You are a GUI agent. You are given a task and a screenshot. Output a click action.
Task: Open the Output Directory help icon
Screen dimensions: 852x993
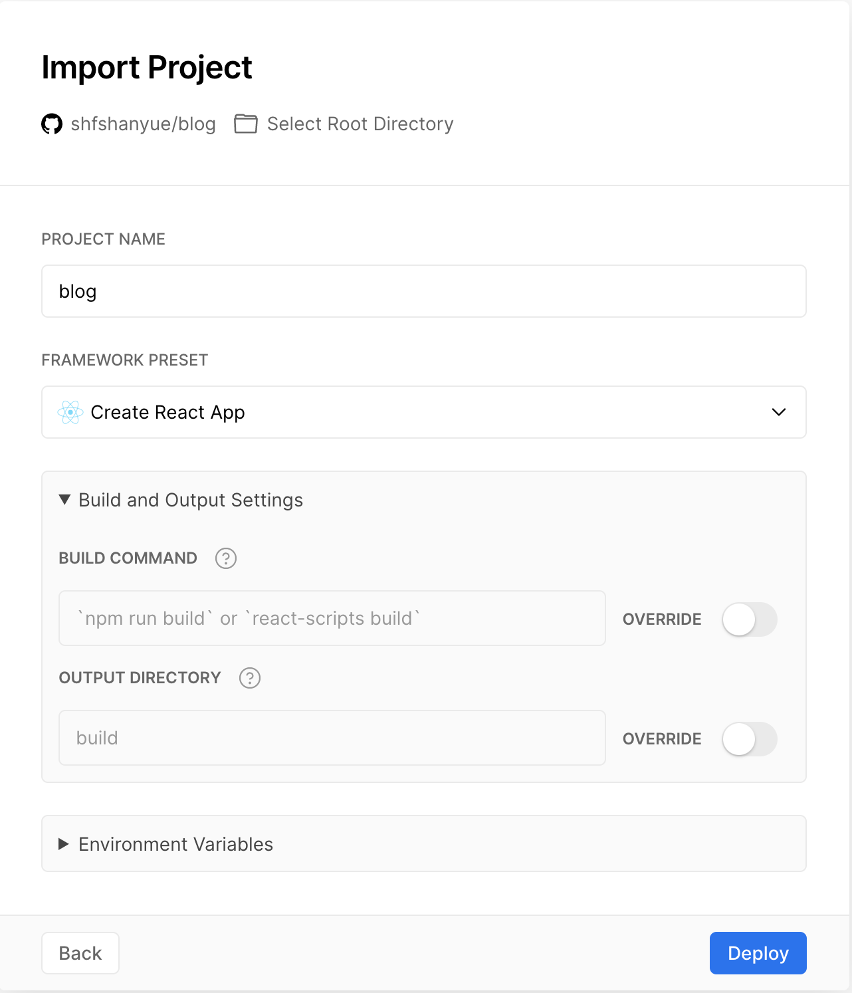click(x=250, y=678)
